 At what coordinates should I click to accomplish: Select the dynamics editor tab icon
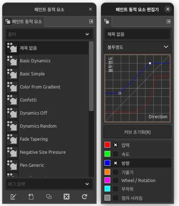click(107, 21)
